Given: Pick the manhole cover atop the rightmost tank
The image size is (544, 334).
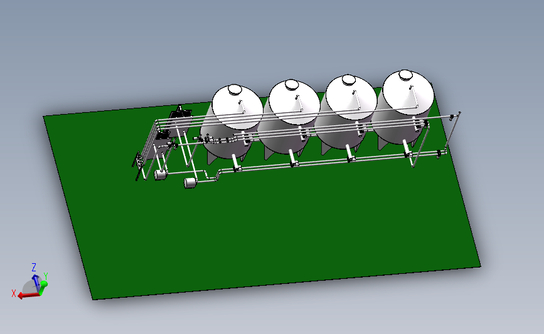Looking at the screenshot, I should [x=405, y=75].
